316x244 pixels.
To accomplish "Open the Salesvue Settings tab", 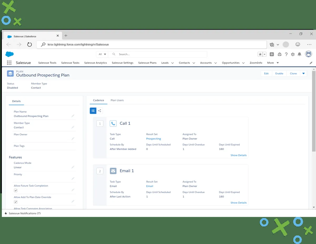I will click(x=122, y=63).
